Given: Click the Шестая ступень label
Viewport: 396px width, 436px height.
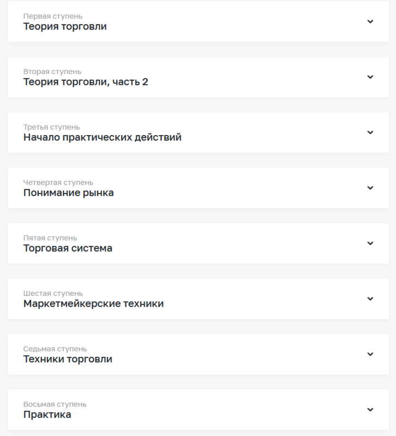Looking at the screenshot, I should (53, 293).
